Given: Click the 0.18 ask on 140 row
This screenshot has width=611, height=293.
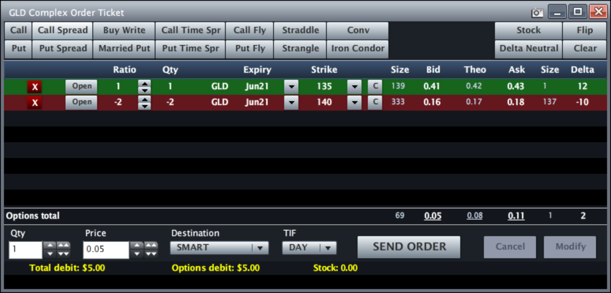Looking at the screenshot, I should 516,103.
